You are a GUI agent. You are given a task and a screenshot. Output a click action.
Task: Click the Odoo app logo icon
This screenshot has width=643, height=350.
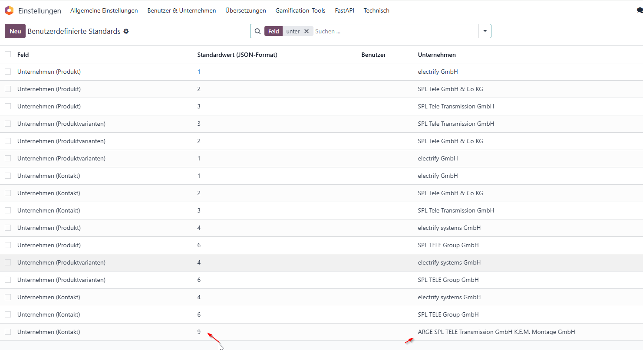[x=9, y=10]
